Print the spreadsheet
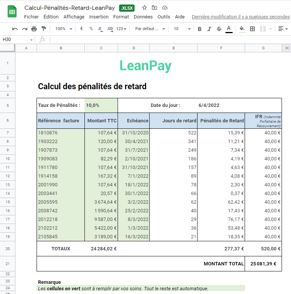Screen dimensions: 291x294 coord(34,29)
